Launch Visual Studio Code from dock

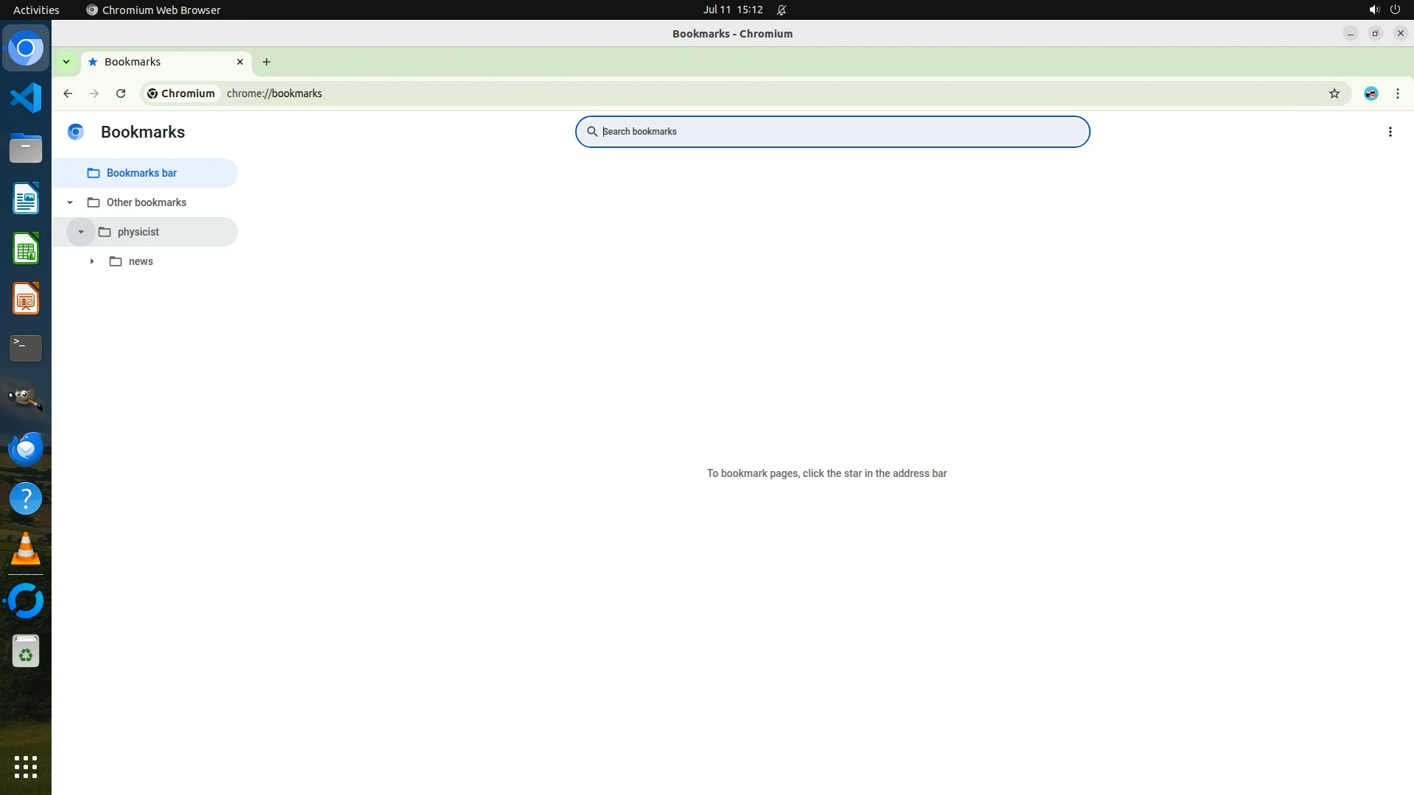click(x=26, y=98)
